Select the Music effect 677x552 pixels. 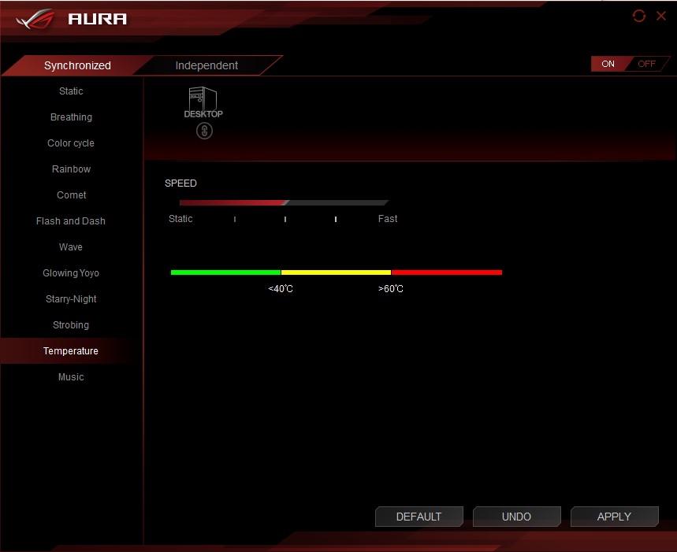click(x=71, y=377)
